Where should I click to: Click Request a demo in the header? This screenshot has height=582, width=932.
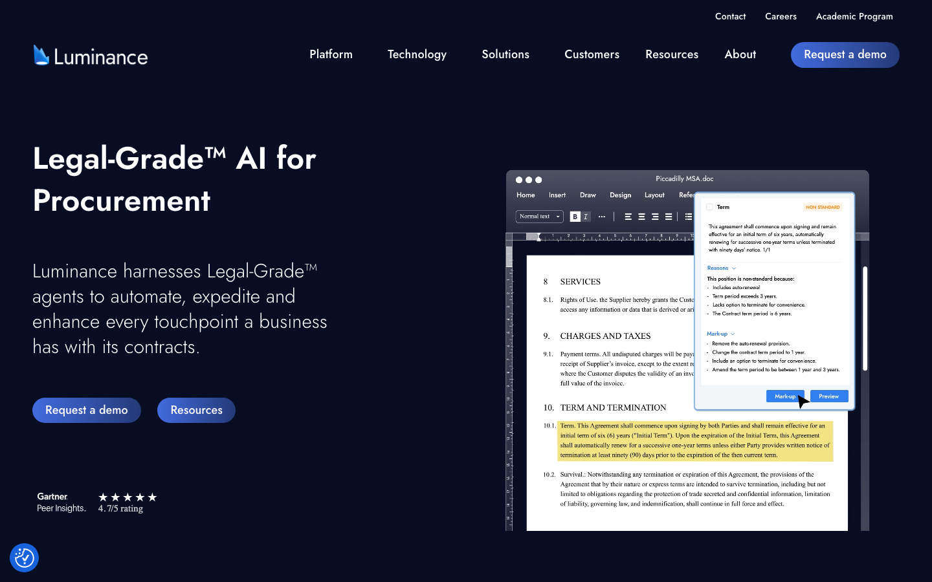(x=845, y=55)
